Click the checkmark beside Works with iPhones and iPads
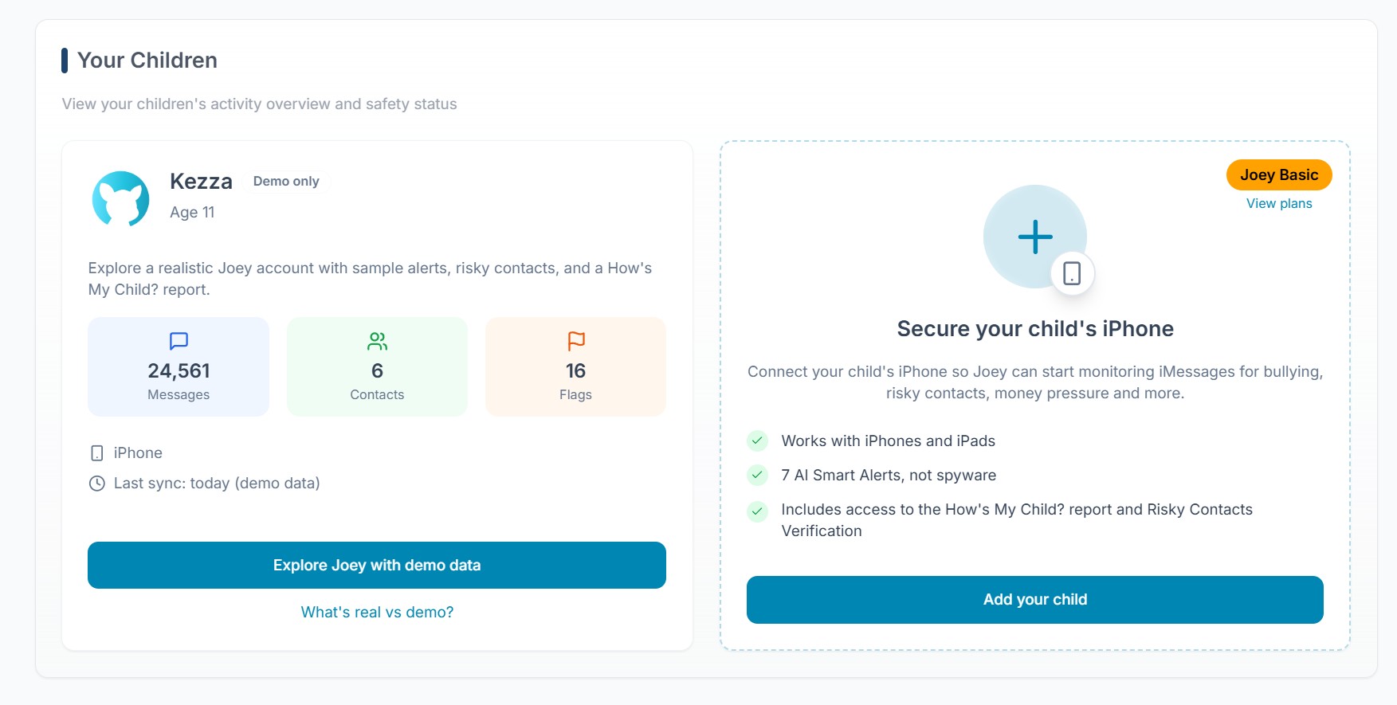The image size is (1397, 705). point(756,440)
